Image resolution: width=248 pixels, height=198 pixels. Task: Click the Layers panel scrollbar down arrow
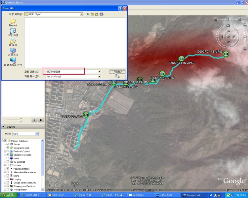(42, 189)
